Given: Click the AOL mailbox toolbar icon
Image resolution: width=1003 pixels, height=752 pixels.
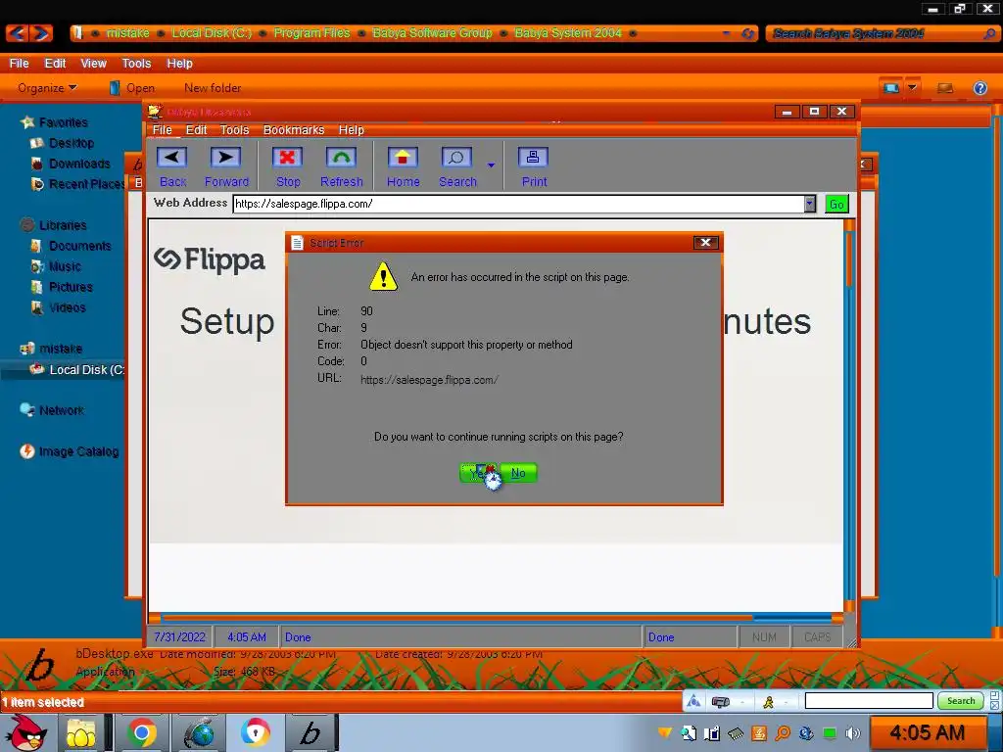Looking at the screenshot, I should 720,702.
